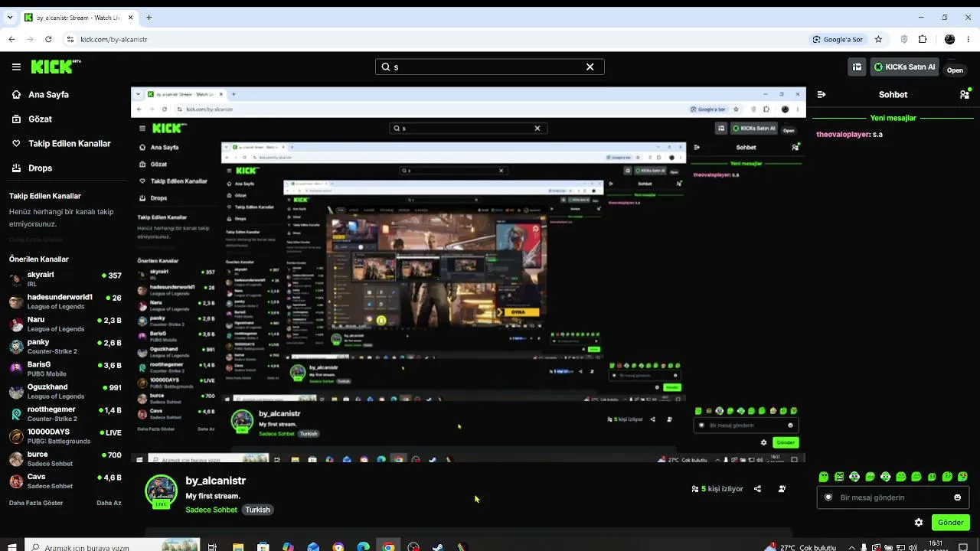980x551 pixels.
Task: Go back in browser
Action: coord(11,39)
